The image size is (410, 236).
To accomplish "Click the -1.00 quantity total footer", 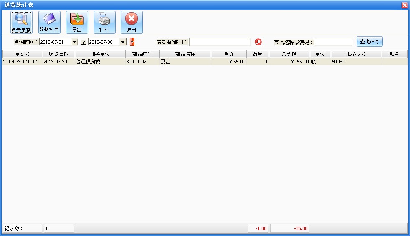I will coord(258,228).
